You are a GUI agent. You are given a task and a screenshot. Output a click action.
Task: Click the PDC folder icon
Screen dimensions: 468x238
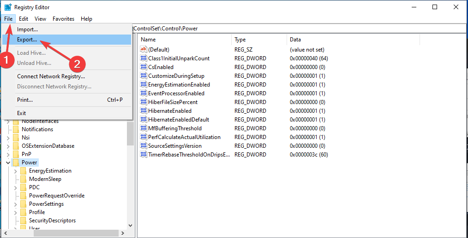[x=24, y=187]
